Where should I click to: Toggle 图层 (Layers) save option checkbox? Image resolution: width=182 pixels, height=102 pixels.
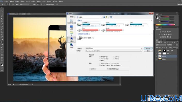(x=100, y=61)
